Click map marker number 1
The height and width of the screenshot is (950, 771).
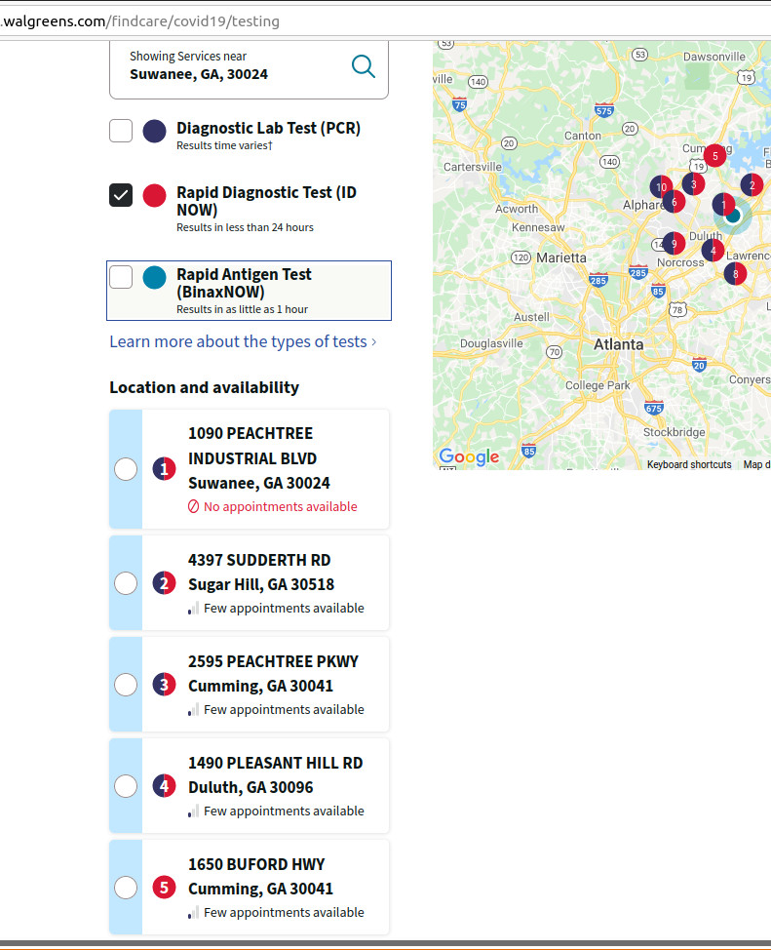tap(723, 205)
